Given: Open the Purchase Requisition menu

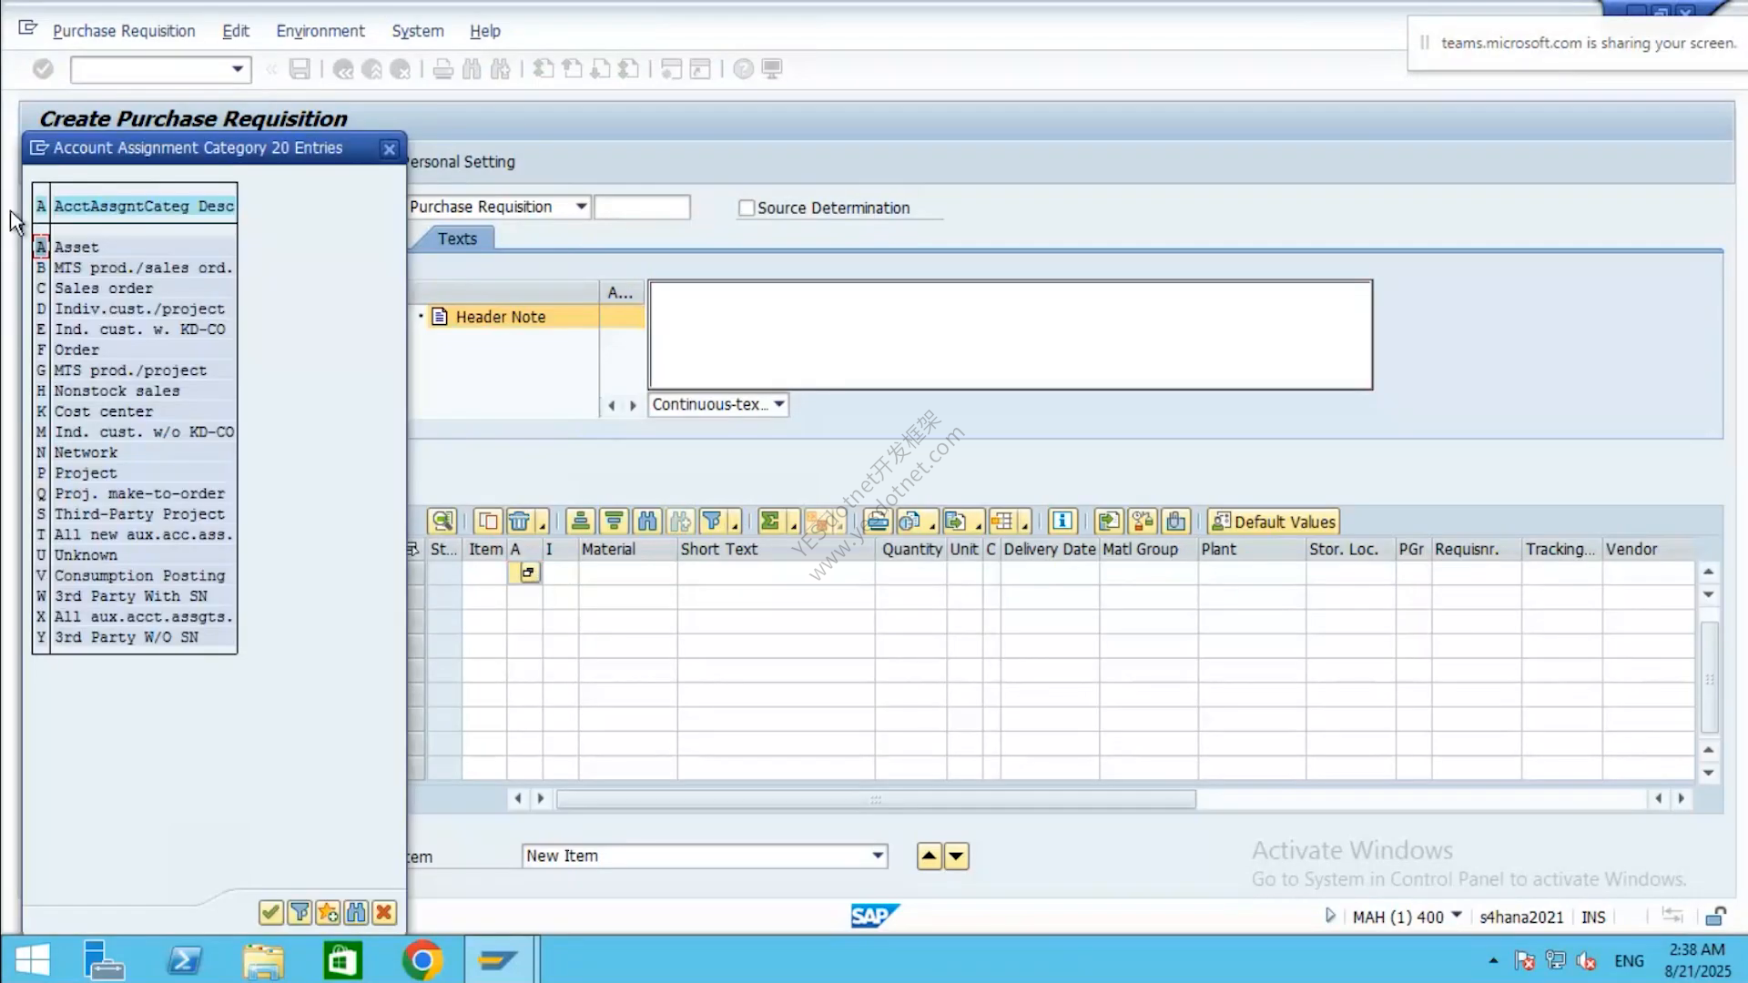Looking at the screenshot, I should (124, 31).
